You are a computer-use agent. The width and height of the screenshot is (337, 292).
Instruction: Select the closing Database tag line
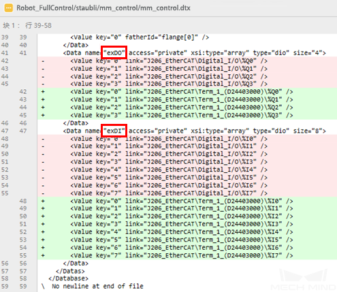[x=68, y=278]
